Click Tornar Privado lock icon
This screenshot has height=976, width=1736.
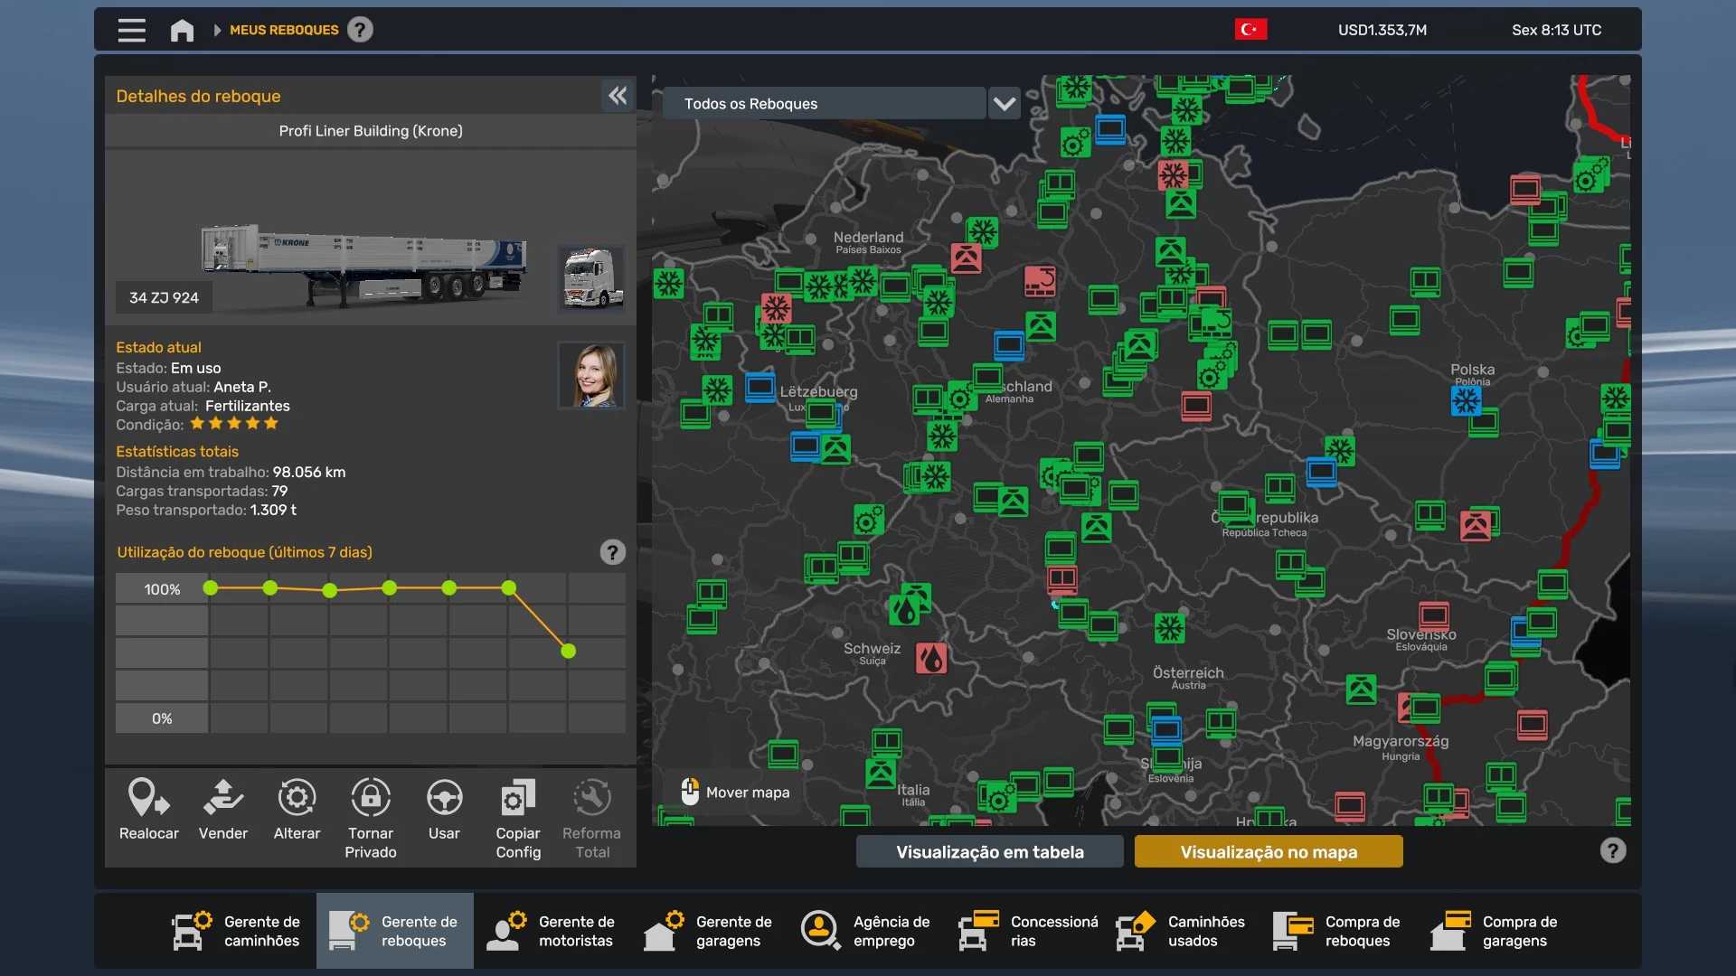click(371, 799)
